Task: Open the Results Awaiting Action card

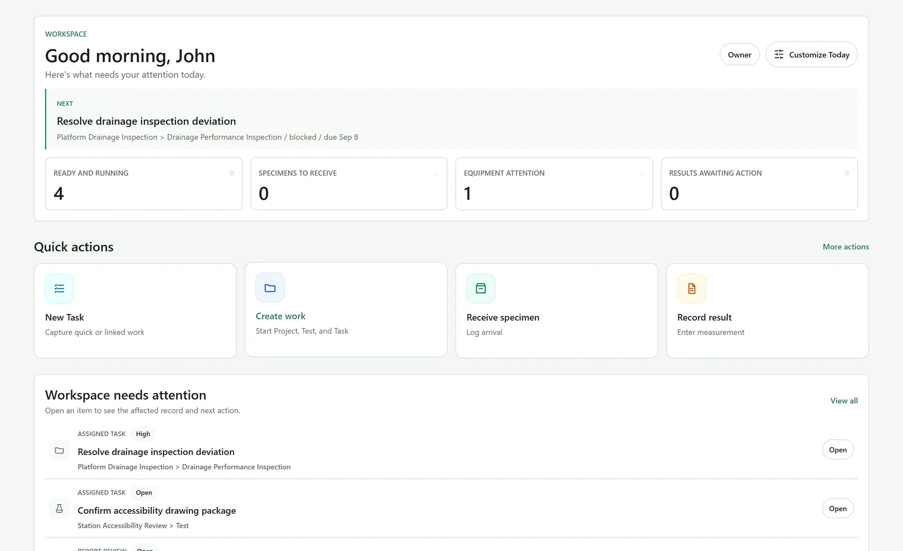Action: pos(759,183)
